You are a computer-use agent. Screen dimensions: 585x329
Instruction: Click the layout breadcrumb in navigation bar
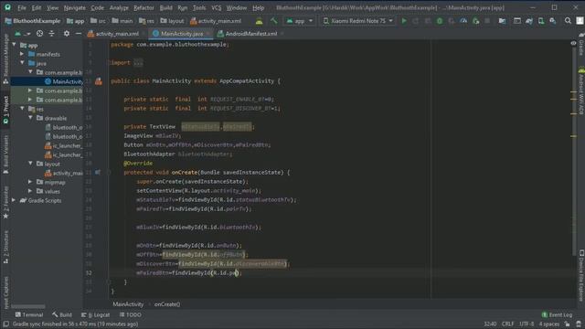click(173, 21)
